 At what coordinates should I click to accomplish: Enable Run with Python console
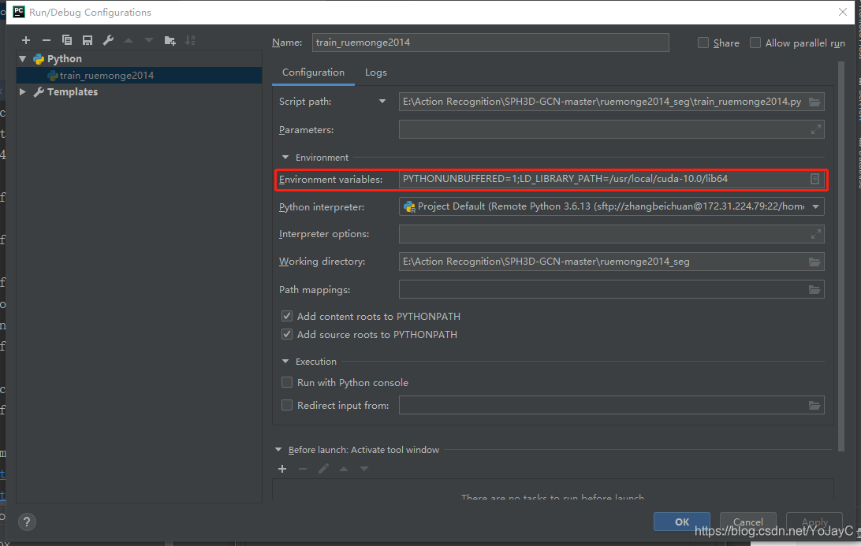(287, 382)
